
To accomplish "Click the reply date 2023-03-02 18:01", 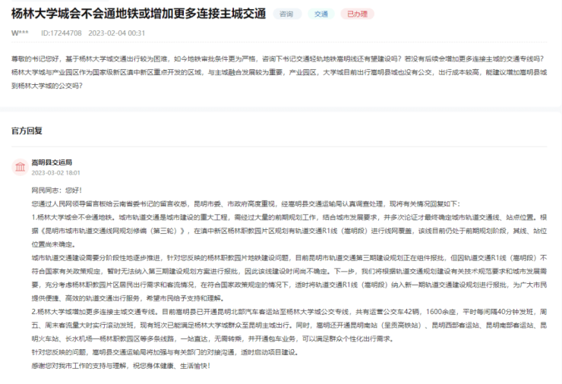I will (x=56, y=173).
